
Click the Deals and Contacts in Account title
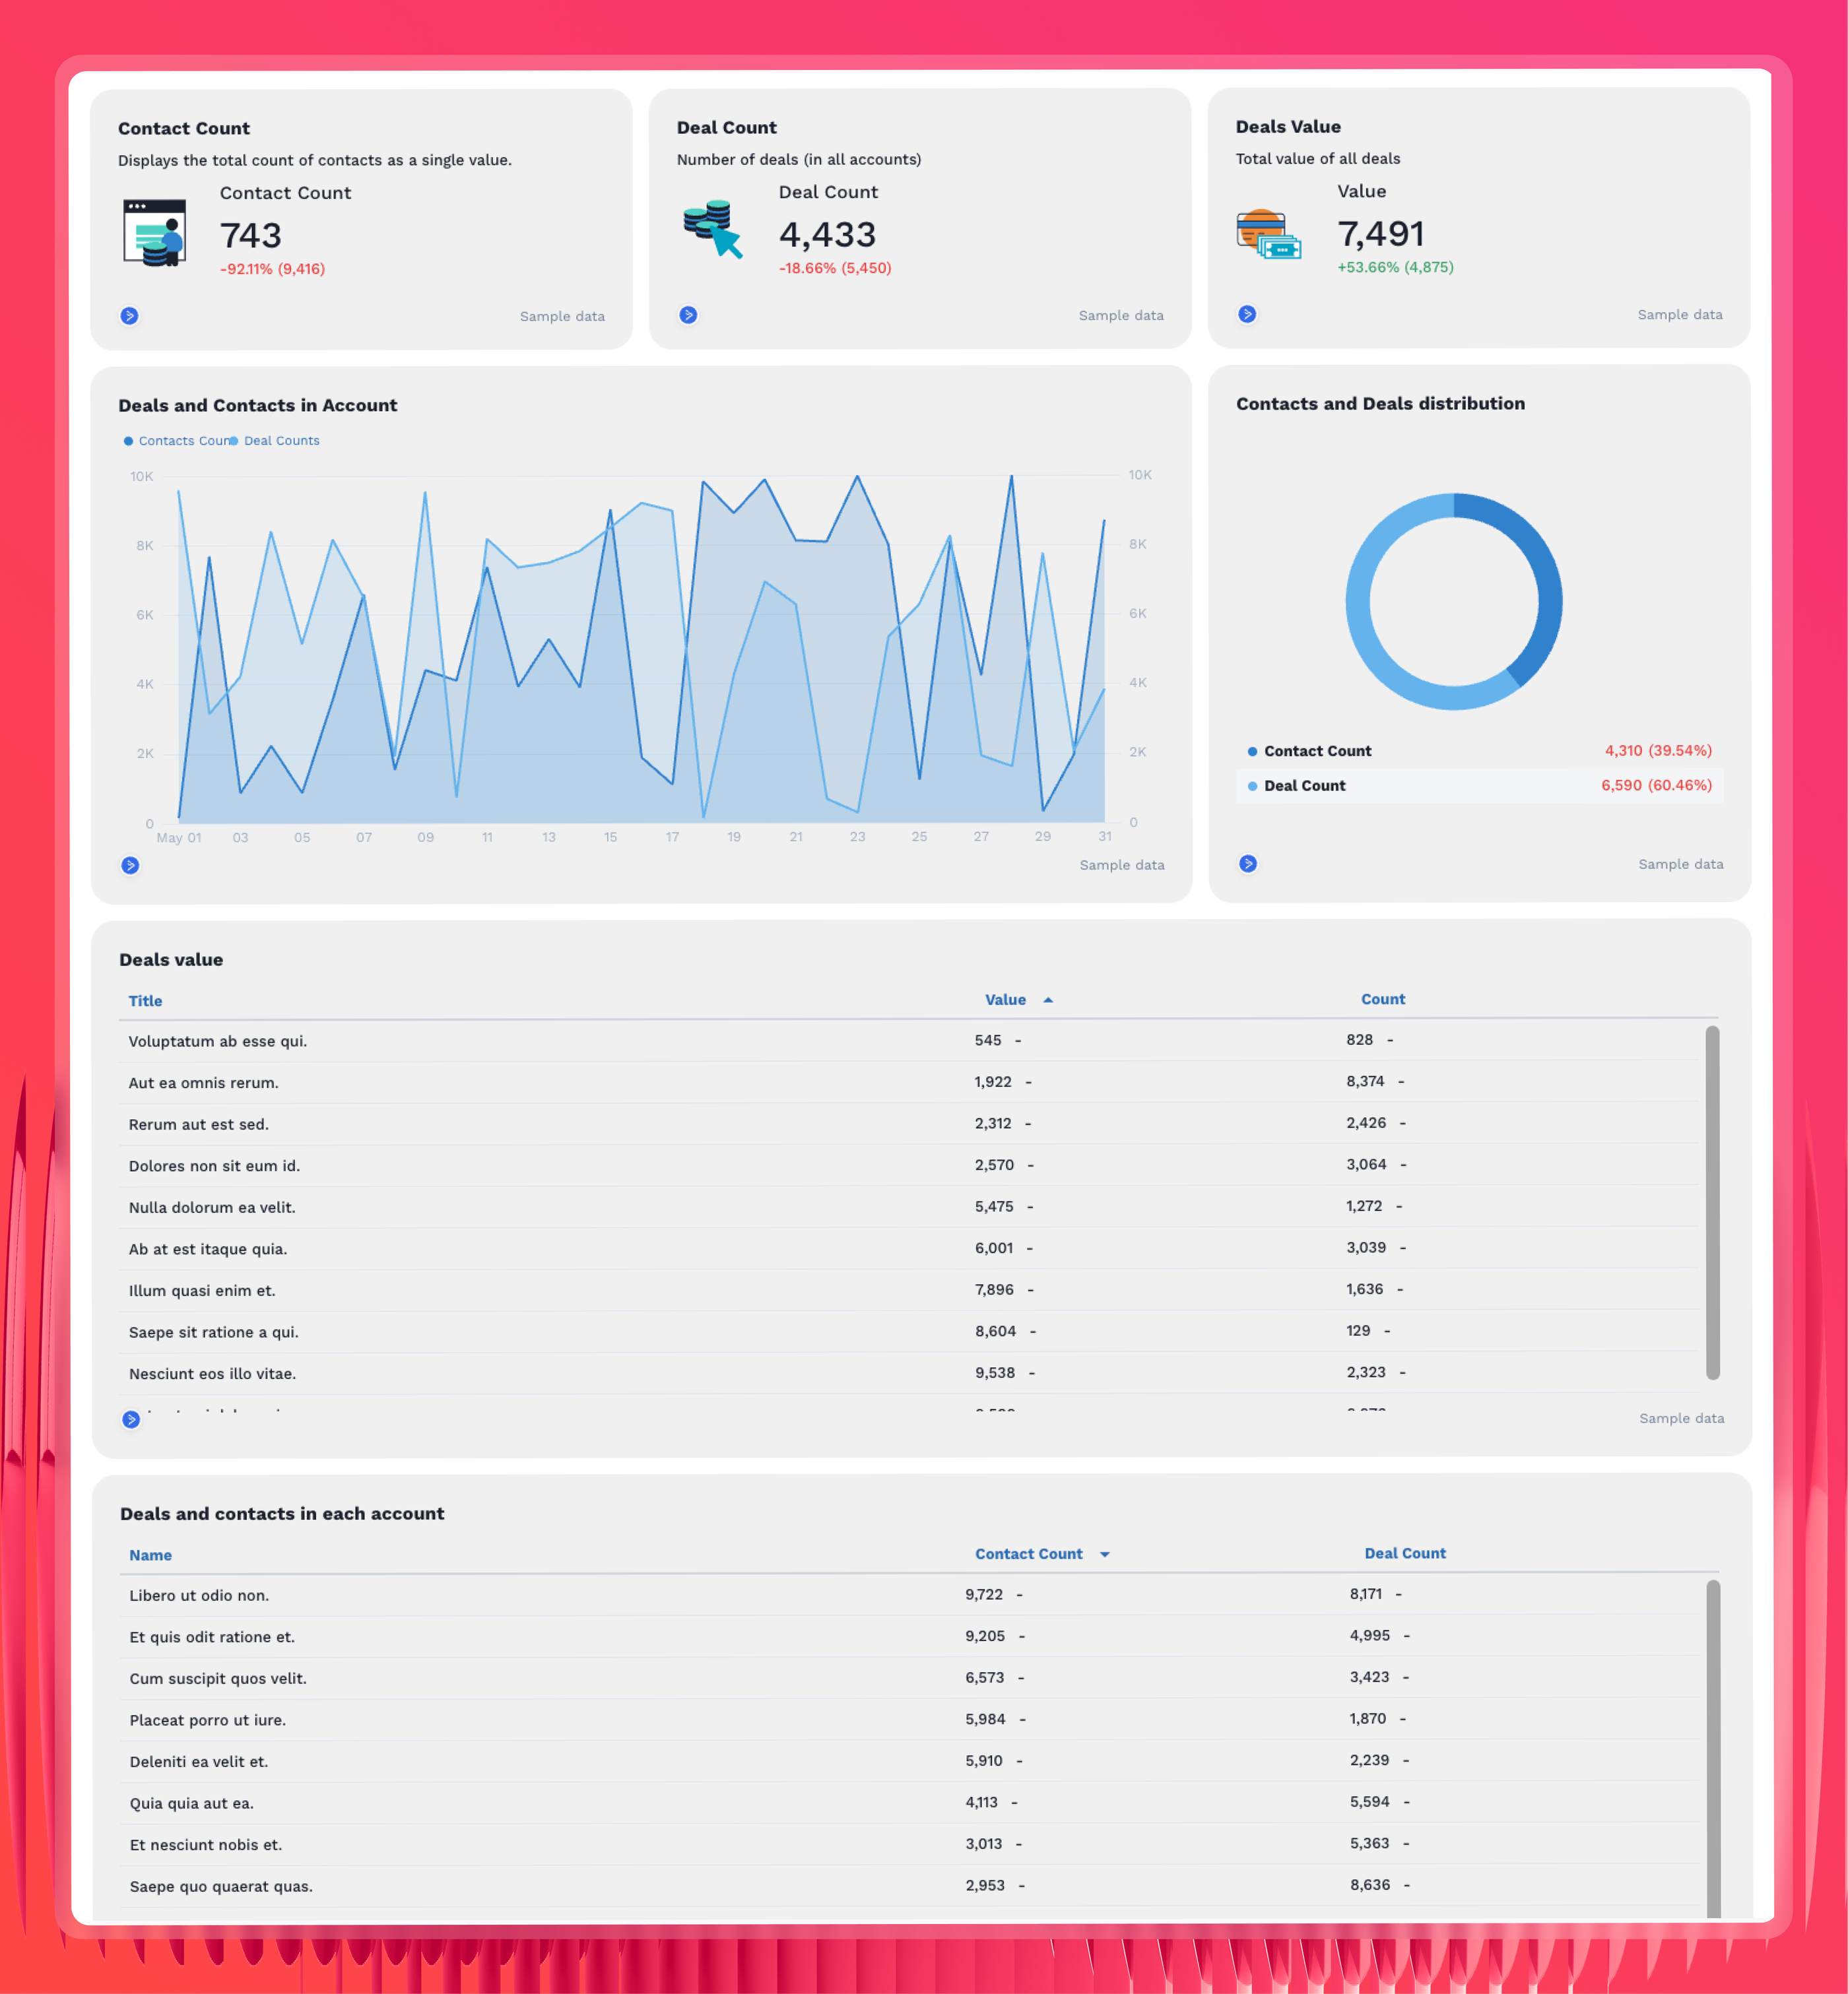click(258, 406)
